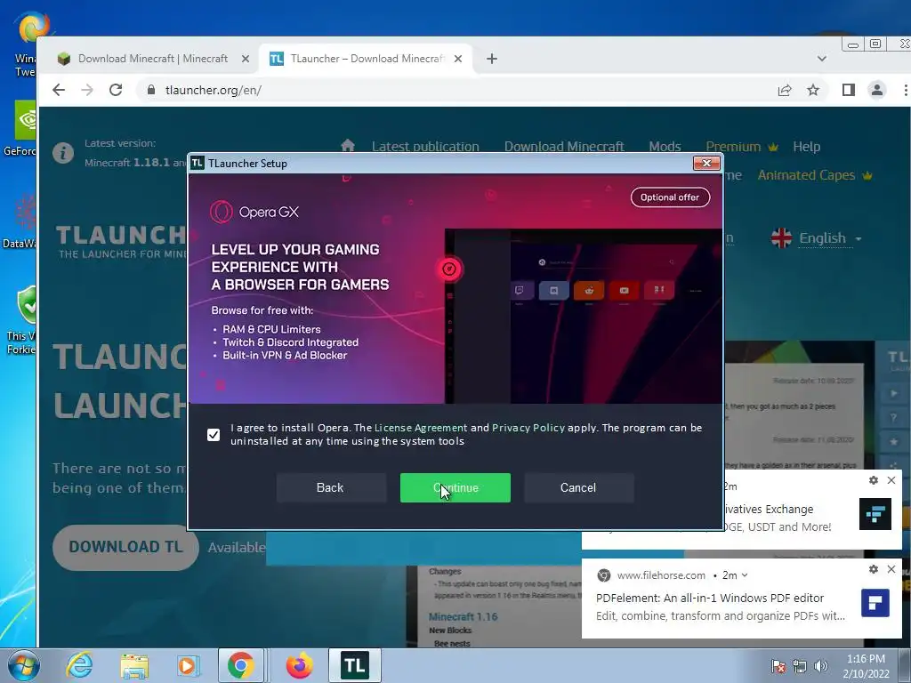Screen dimensions: 911x683
Task: Close the TLauncher Setup window
Action: tap(706, 164)
